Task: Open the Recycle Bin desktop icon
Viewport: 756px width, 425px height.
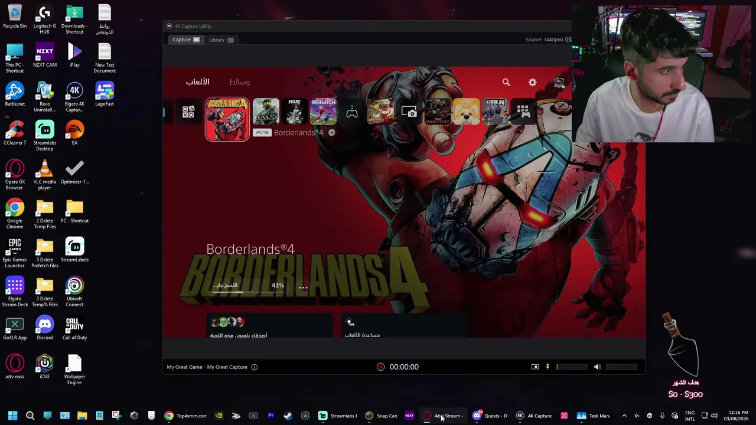Action: coord(15,17)
